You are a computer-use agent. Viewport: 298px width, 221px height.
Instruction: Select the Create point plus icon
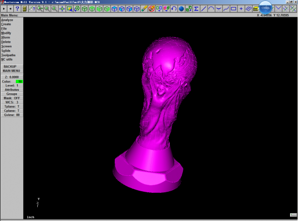(241, 9)
